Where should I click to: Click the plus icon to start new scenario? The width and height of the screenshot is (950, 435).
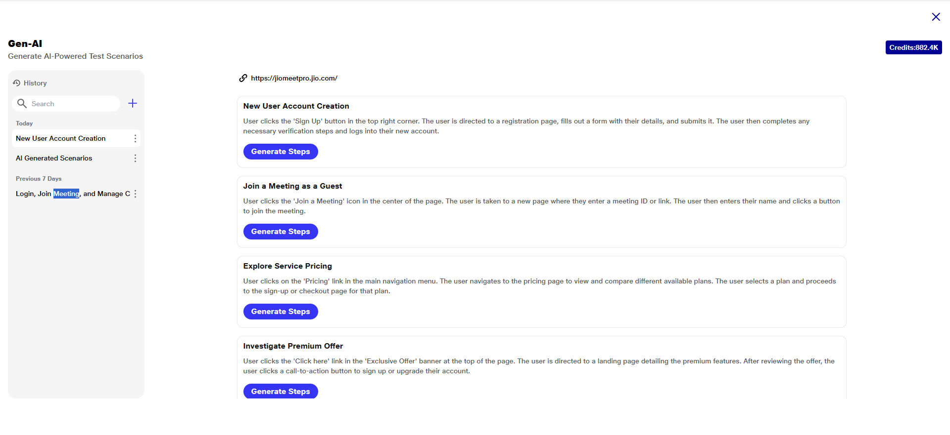tap(133, 103)
